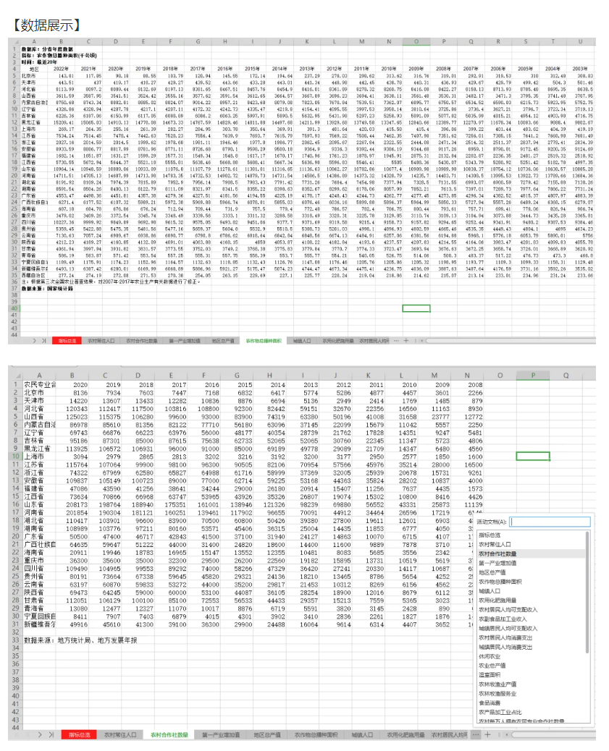Switch to 城镇人口 tab in lower spreadsheet
Screen dimensions: 609x751
coord(362,734)
